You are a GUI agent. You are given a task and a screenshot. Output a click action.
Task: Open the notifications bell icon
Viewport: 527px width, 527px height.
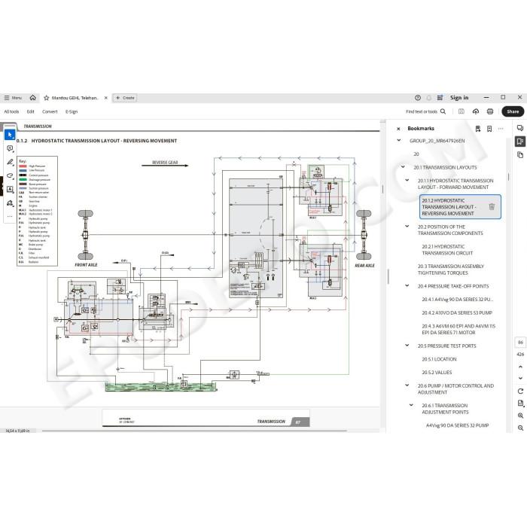point(429,98)
